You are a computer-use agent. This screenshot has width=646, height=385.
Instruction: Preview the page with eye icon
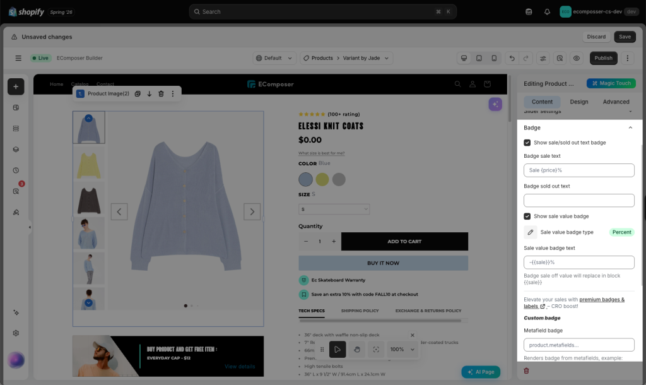pyautogui.click(x=577, y=58)
